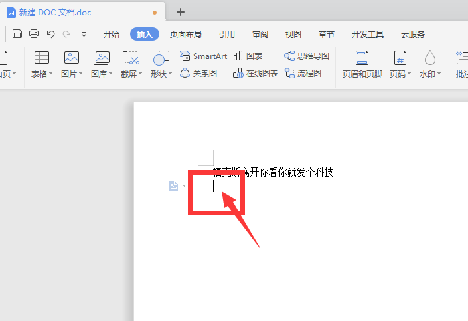Click the Redo arrow icon
Screen dimensions: 468x321
click(66, 34)
